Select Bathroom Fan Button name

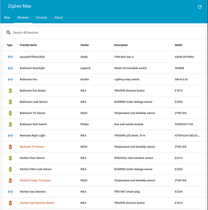33,90
